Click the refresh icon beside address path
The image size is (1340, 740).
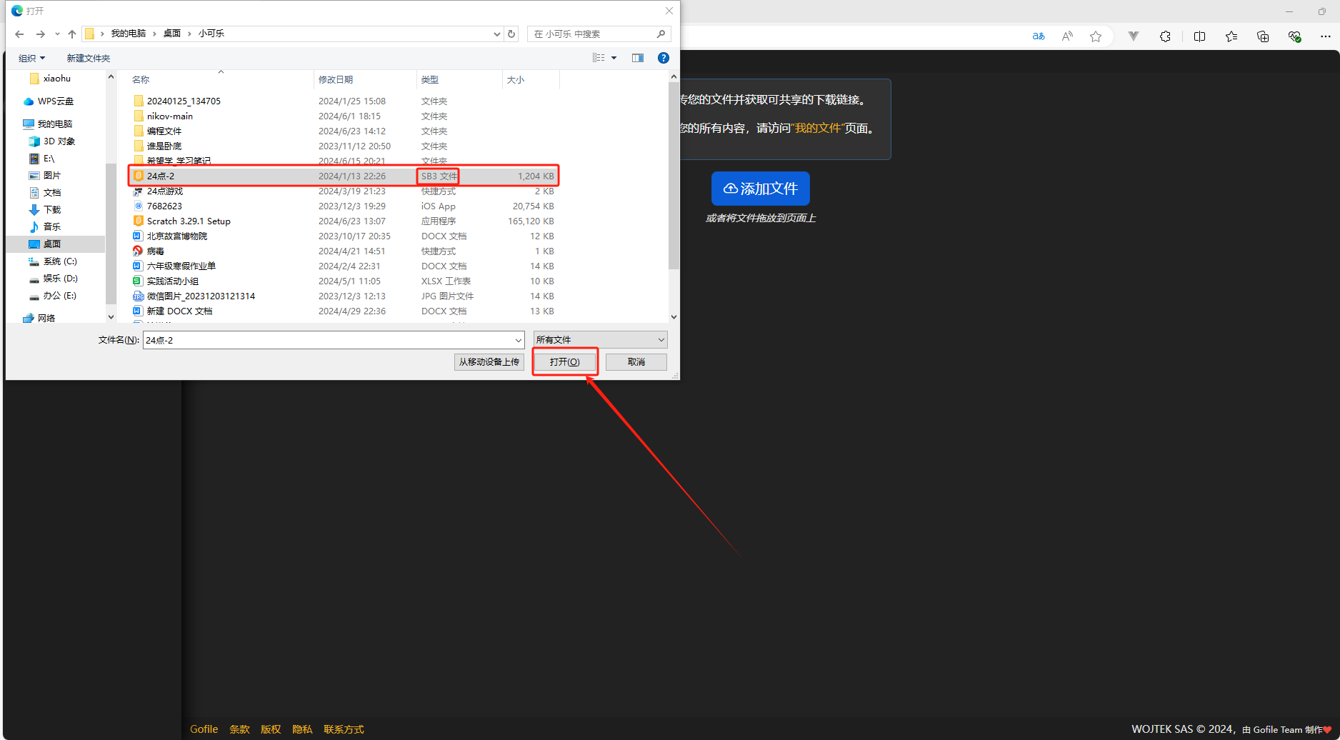pyautogui.click(x=511, y=34)
